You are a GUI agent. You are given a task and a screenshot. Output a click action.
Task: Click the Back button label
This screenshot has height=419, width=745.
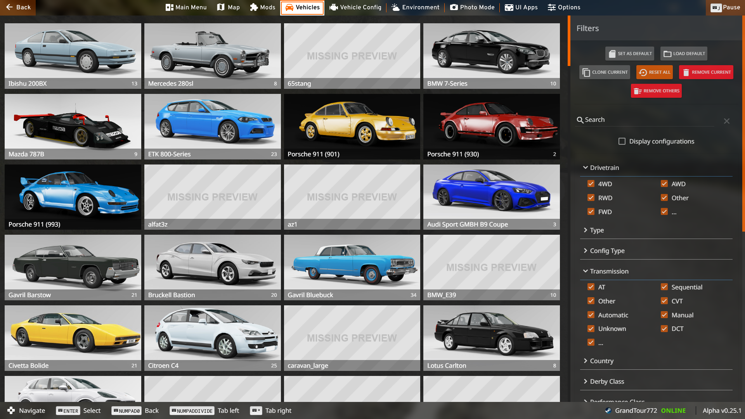23,7
